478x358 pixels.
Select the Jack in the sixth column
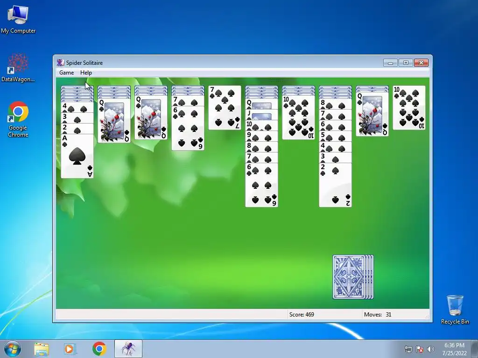tap(261, 115)
